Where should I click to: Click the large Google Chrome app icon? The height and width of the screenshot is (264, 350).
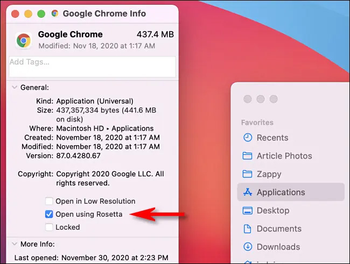tap(24, 40)
